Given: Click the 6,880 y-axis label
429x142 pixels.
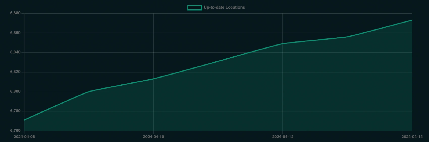Looking at the screenshot, I should coord(15,13).
